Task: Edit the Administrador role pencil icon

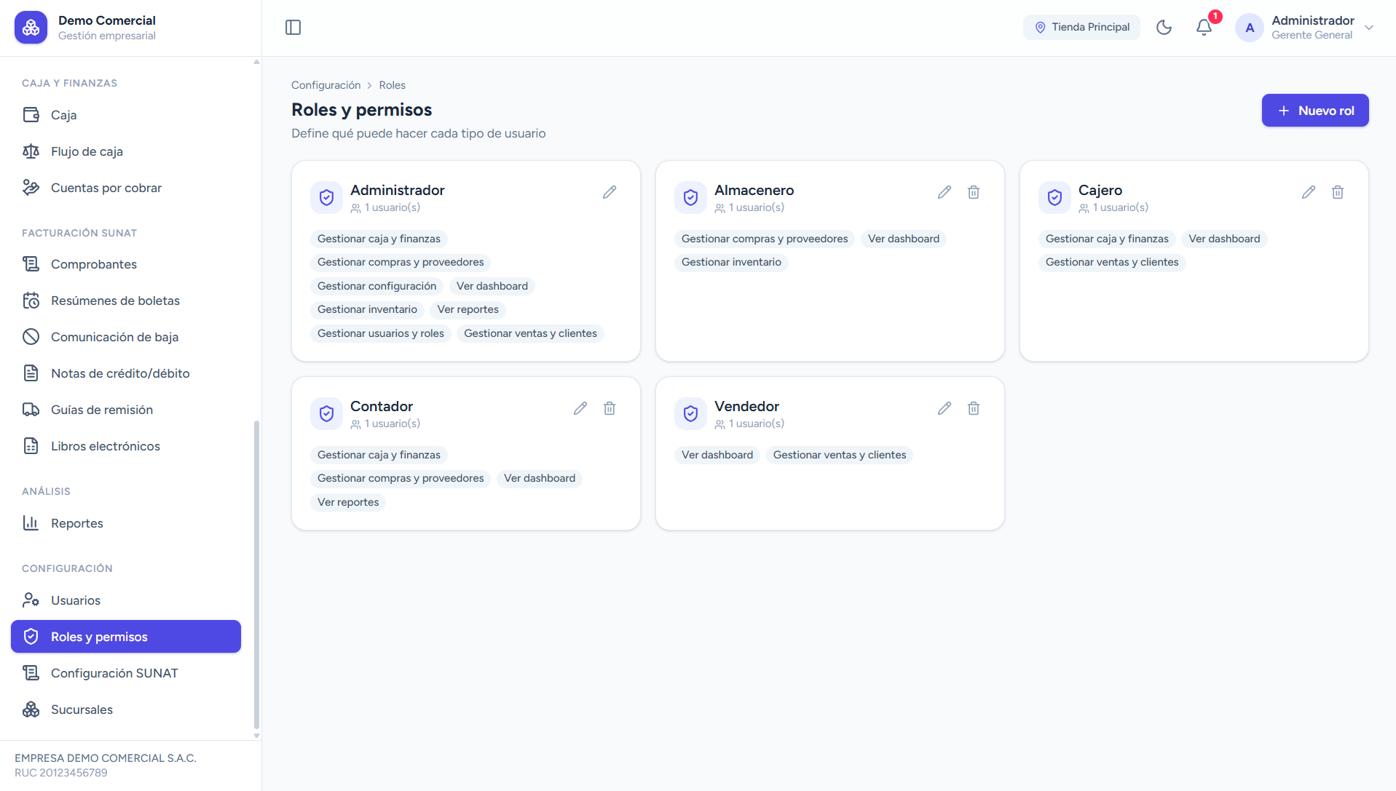Action: (610, 192)
